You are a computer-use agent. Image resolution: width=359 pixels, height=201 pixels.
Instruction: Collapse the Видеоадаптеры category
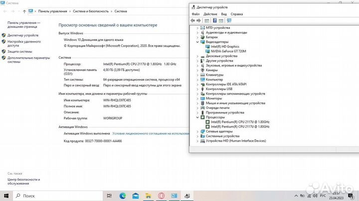[x=197, y=42]
